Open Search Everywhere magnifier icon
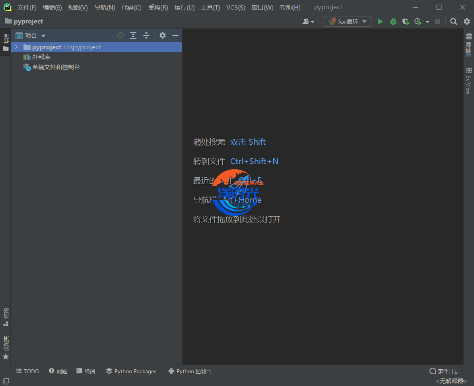This screenshot has width=474, height=386. coord(454,21)
